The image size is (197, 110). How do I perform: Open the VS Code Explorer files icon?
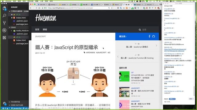pyautogui.click(x=4, y=9)
